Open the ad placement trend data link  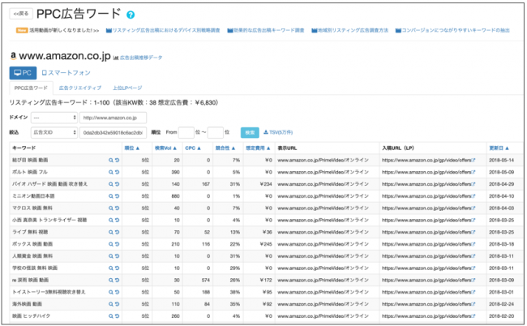[138, 58]
